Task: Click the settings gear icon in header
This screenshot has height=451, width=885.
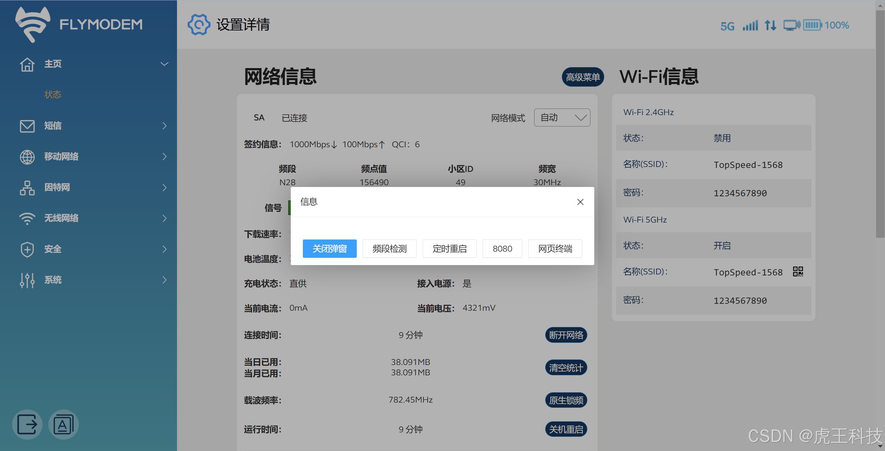Action: click(198, 25)
